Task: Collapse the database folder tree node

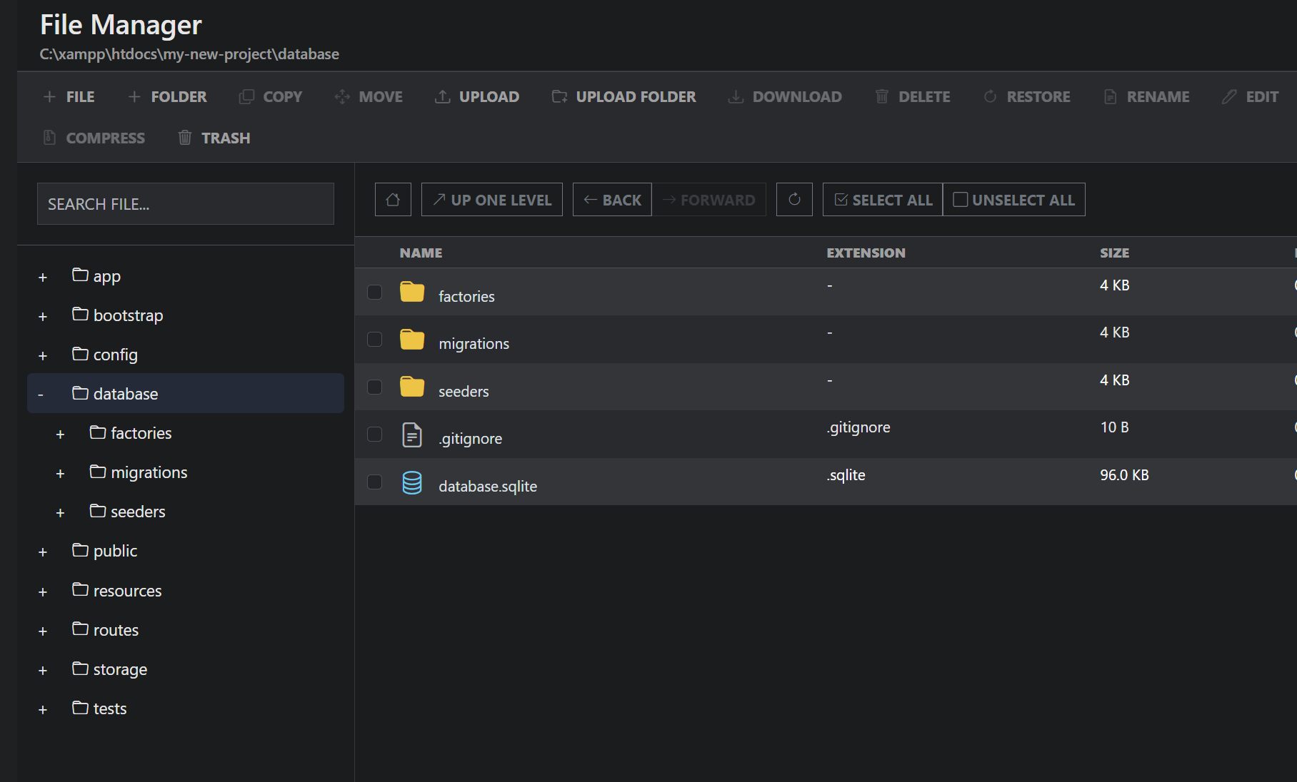Action: (41, 395)
